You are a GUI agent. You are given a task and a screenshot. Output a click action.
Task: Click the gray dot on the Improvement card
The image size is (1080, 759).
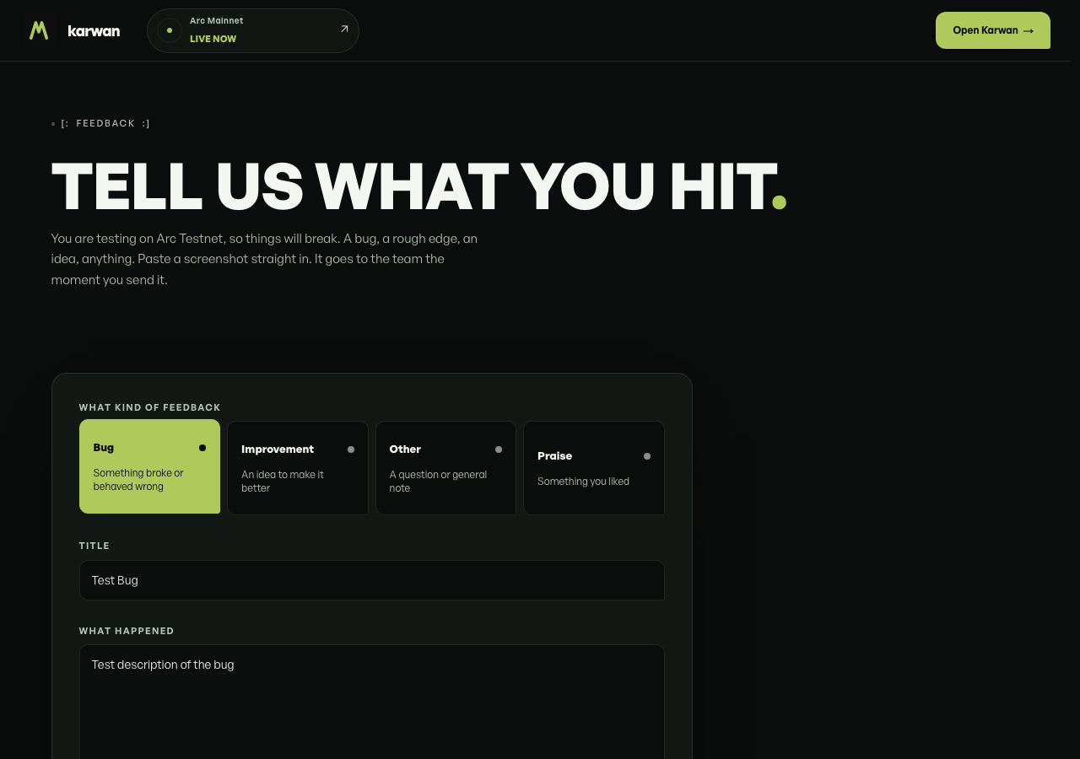351,449
